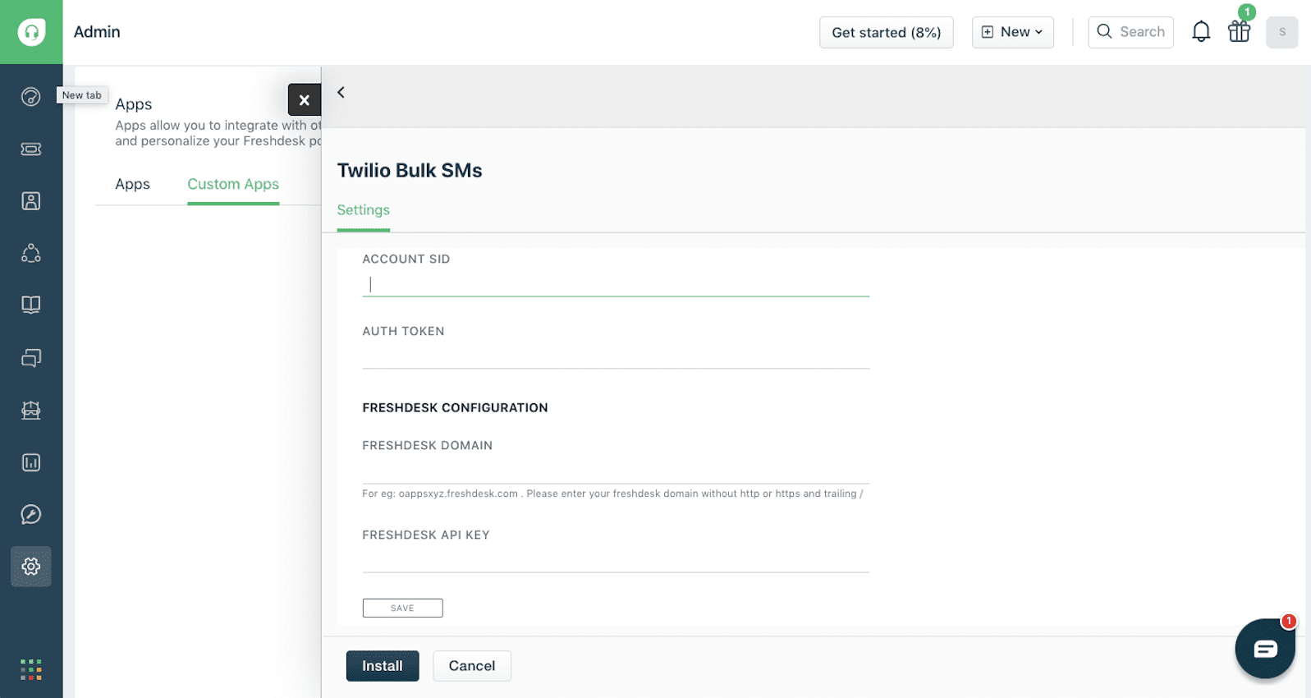Expand the New dropdown menu
This screenshot has width=1311, height=698.
[1012, 32]
